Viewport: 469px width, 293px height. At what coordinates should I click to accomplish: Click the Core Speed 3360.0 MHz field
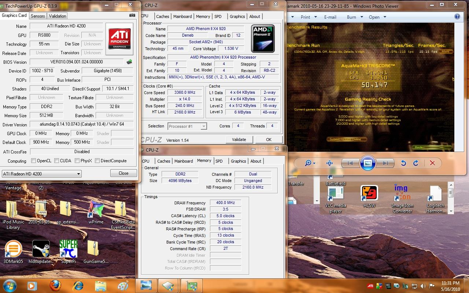click(184, 93)
